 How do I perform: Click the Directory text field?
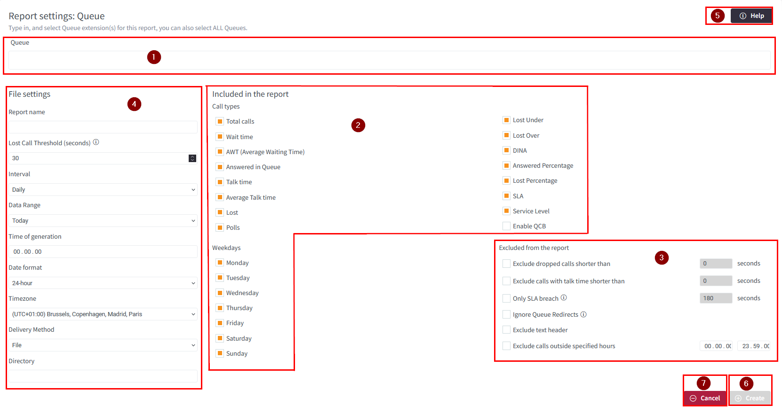point(103,376)
